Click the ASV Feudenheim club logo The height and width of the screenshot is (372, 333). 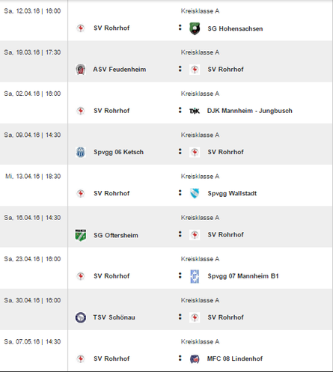point(81,70)
